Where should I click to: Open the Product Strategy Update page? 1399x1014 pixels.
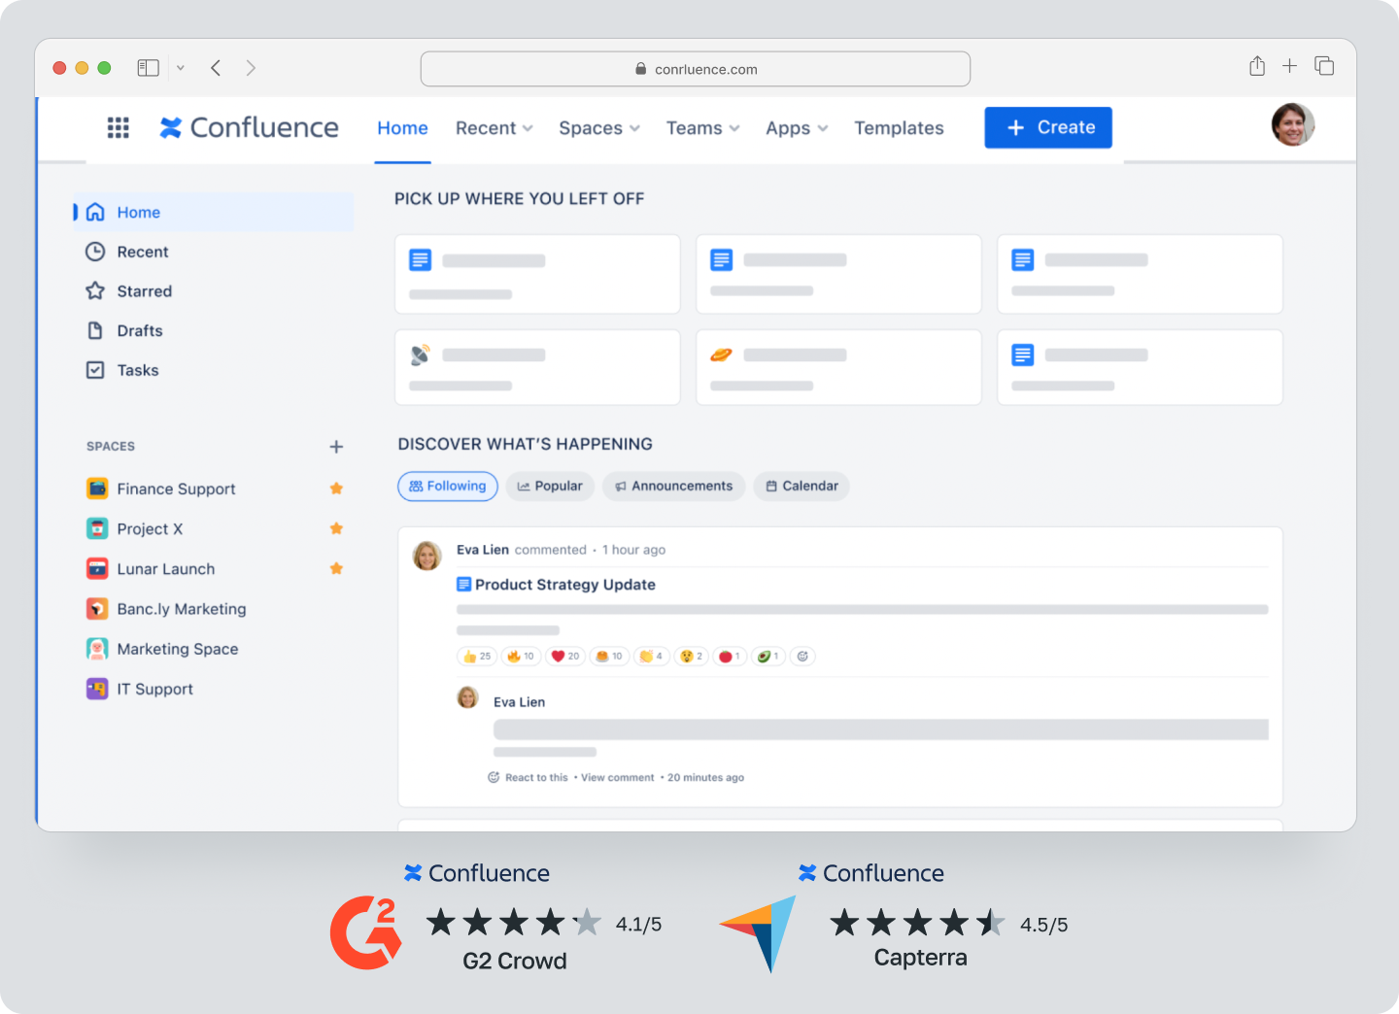(564, 585)
